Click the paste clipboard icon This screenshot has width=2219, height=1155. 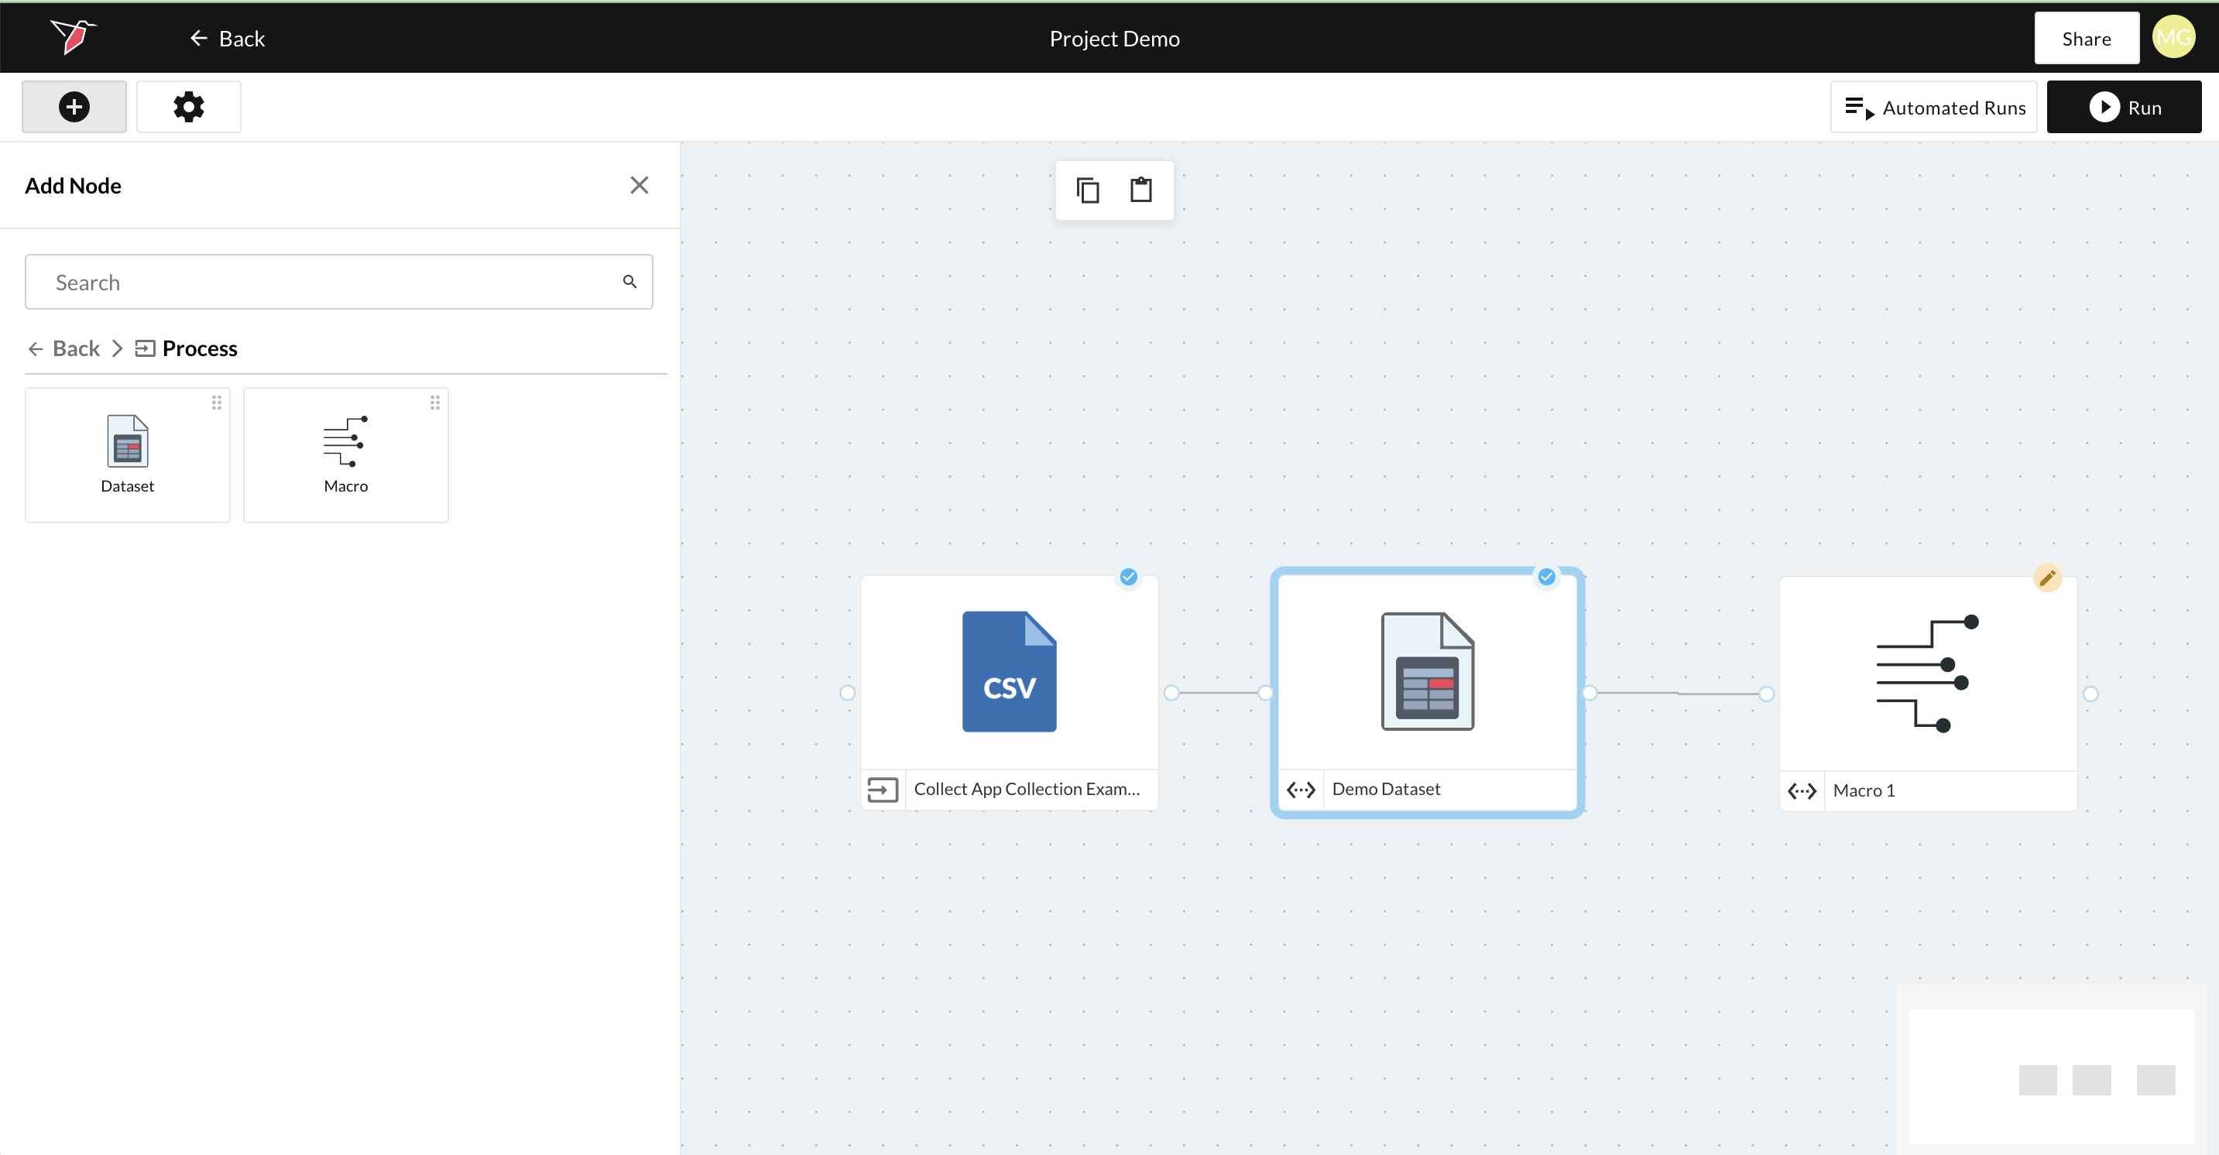click(x=1141, y=190)
